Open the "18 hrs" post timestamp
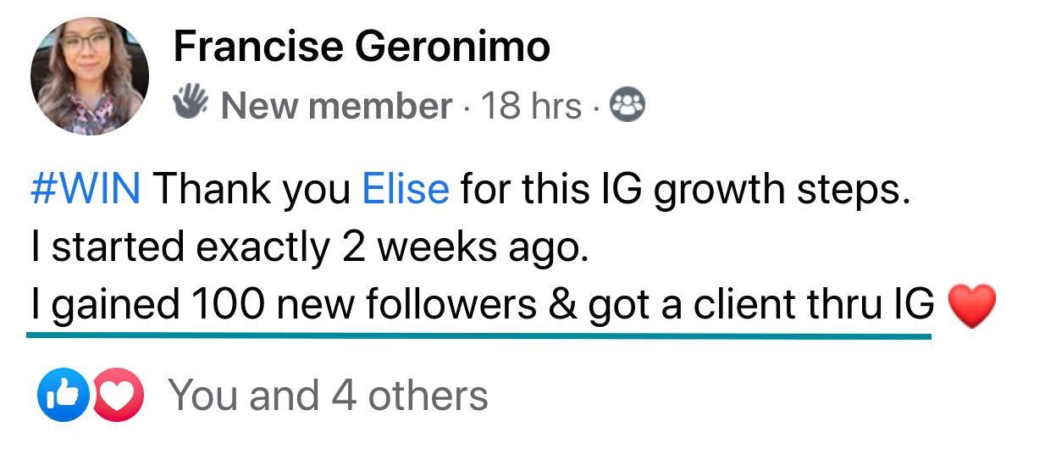This screenshot has height=449, width=1056. point(531,106)
